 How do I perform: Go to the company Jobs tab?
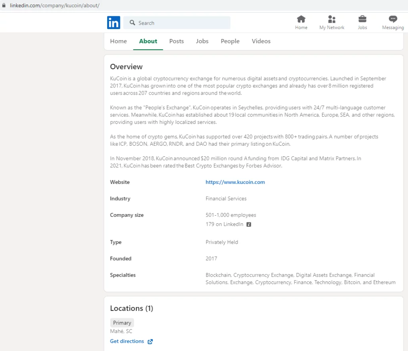(202, 41)
